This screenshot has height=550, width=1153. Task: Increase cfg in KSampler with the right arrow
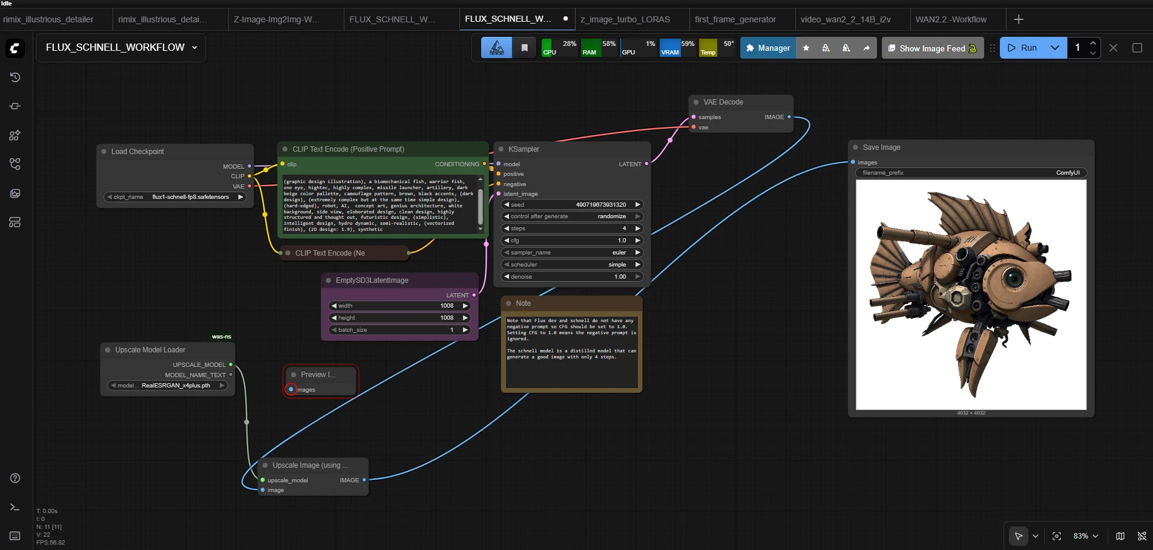coord(639,240)
